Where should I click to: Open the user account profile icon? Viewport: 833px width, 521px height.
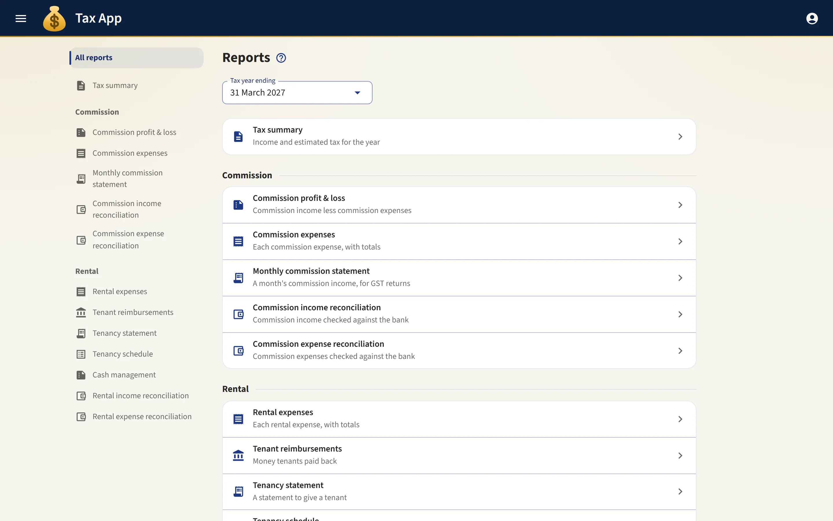pyautogui.click(x=812, y=18)
